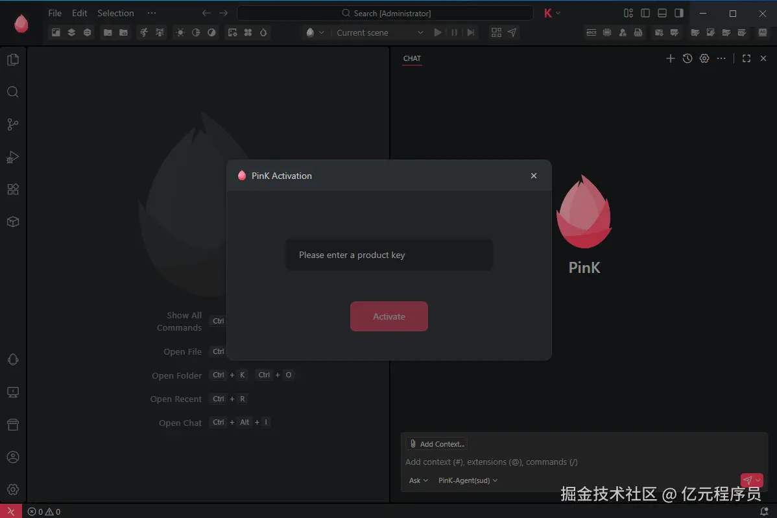The image size is (777, 518).
Task: Click the Open Recent shortcut label
Action: click(176, 399)
